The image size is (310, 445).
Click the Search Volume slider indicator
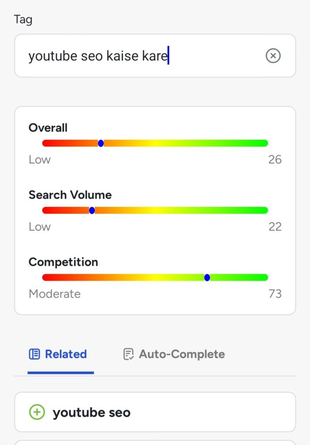[x=91, y=210]
